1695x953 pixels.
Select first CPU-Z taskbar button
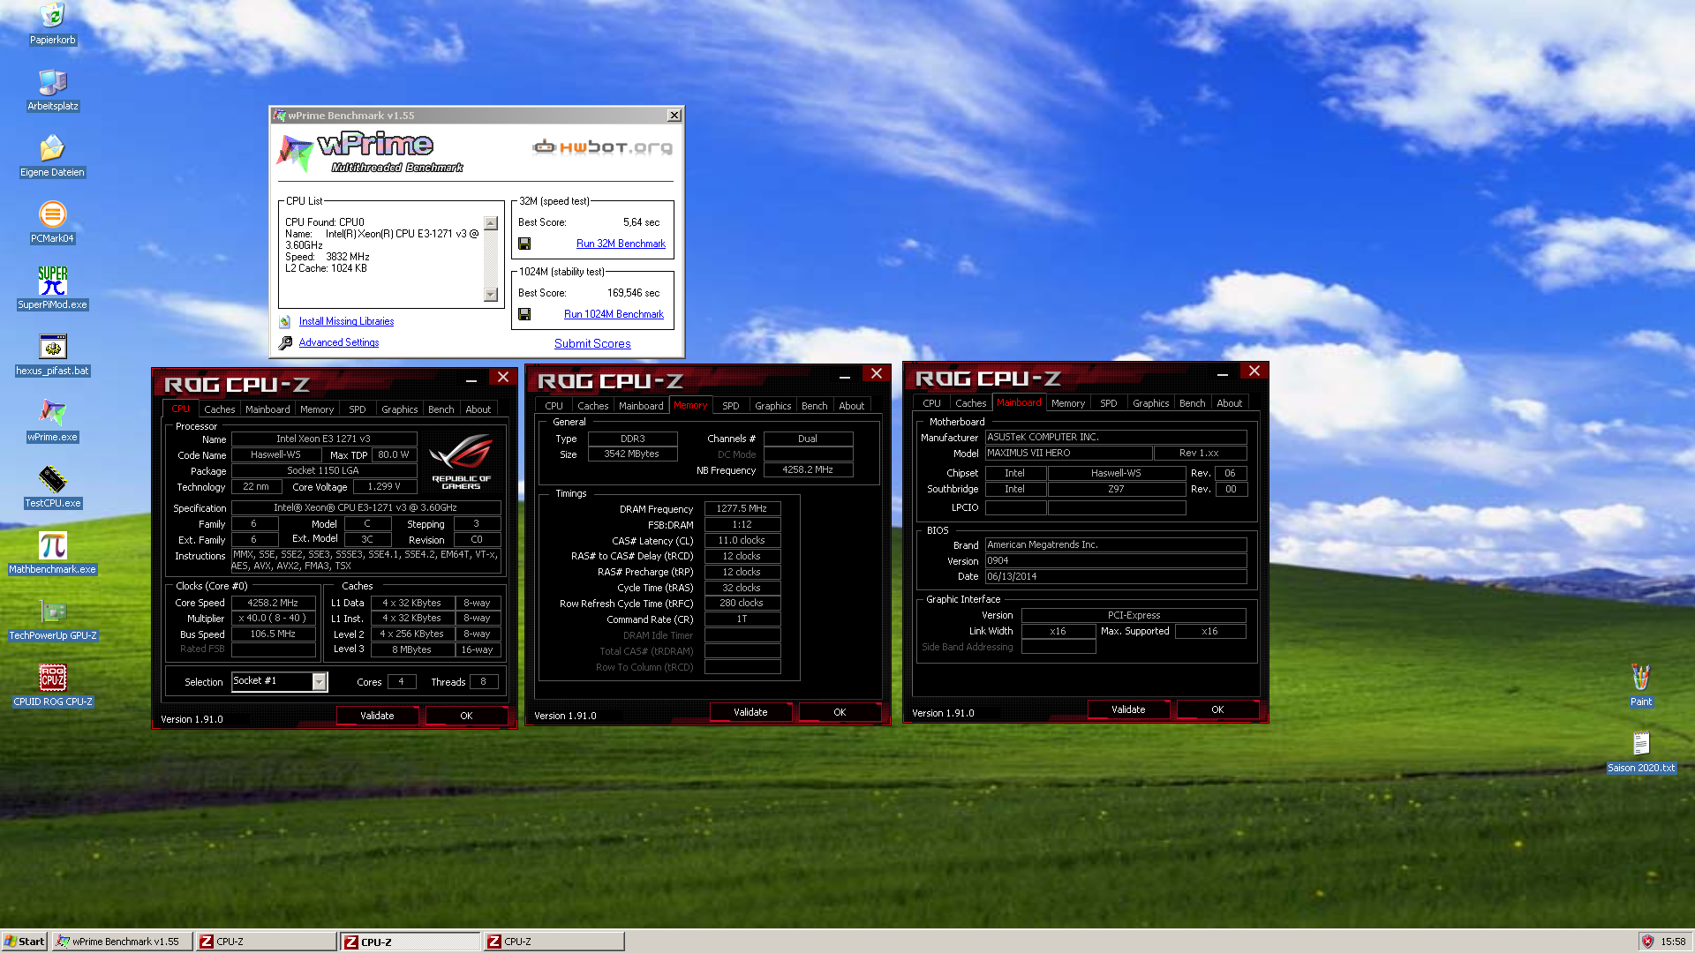coord(266,942)
